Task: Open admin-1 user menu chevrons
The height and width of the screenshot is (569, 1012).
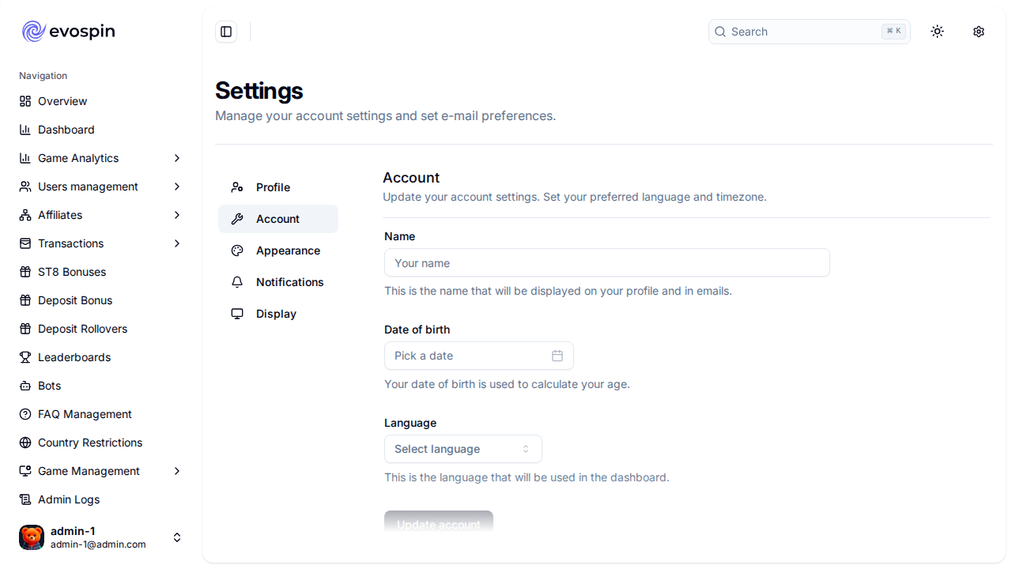Action: (x=177, y=537)
